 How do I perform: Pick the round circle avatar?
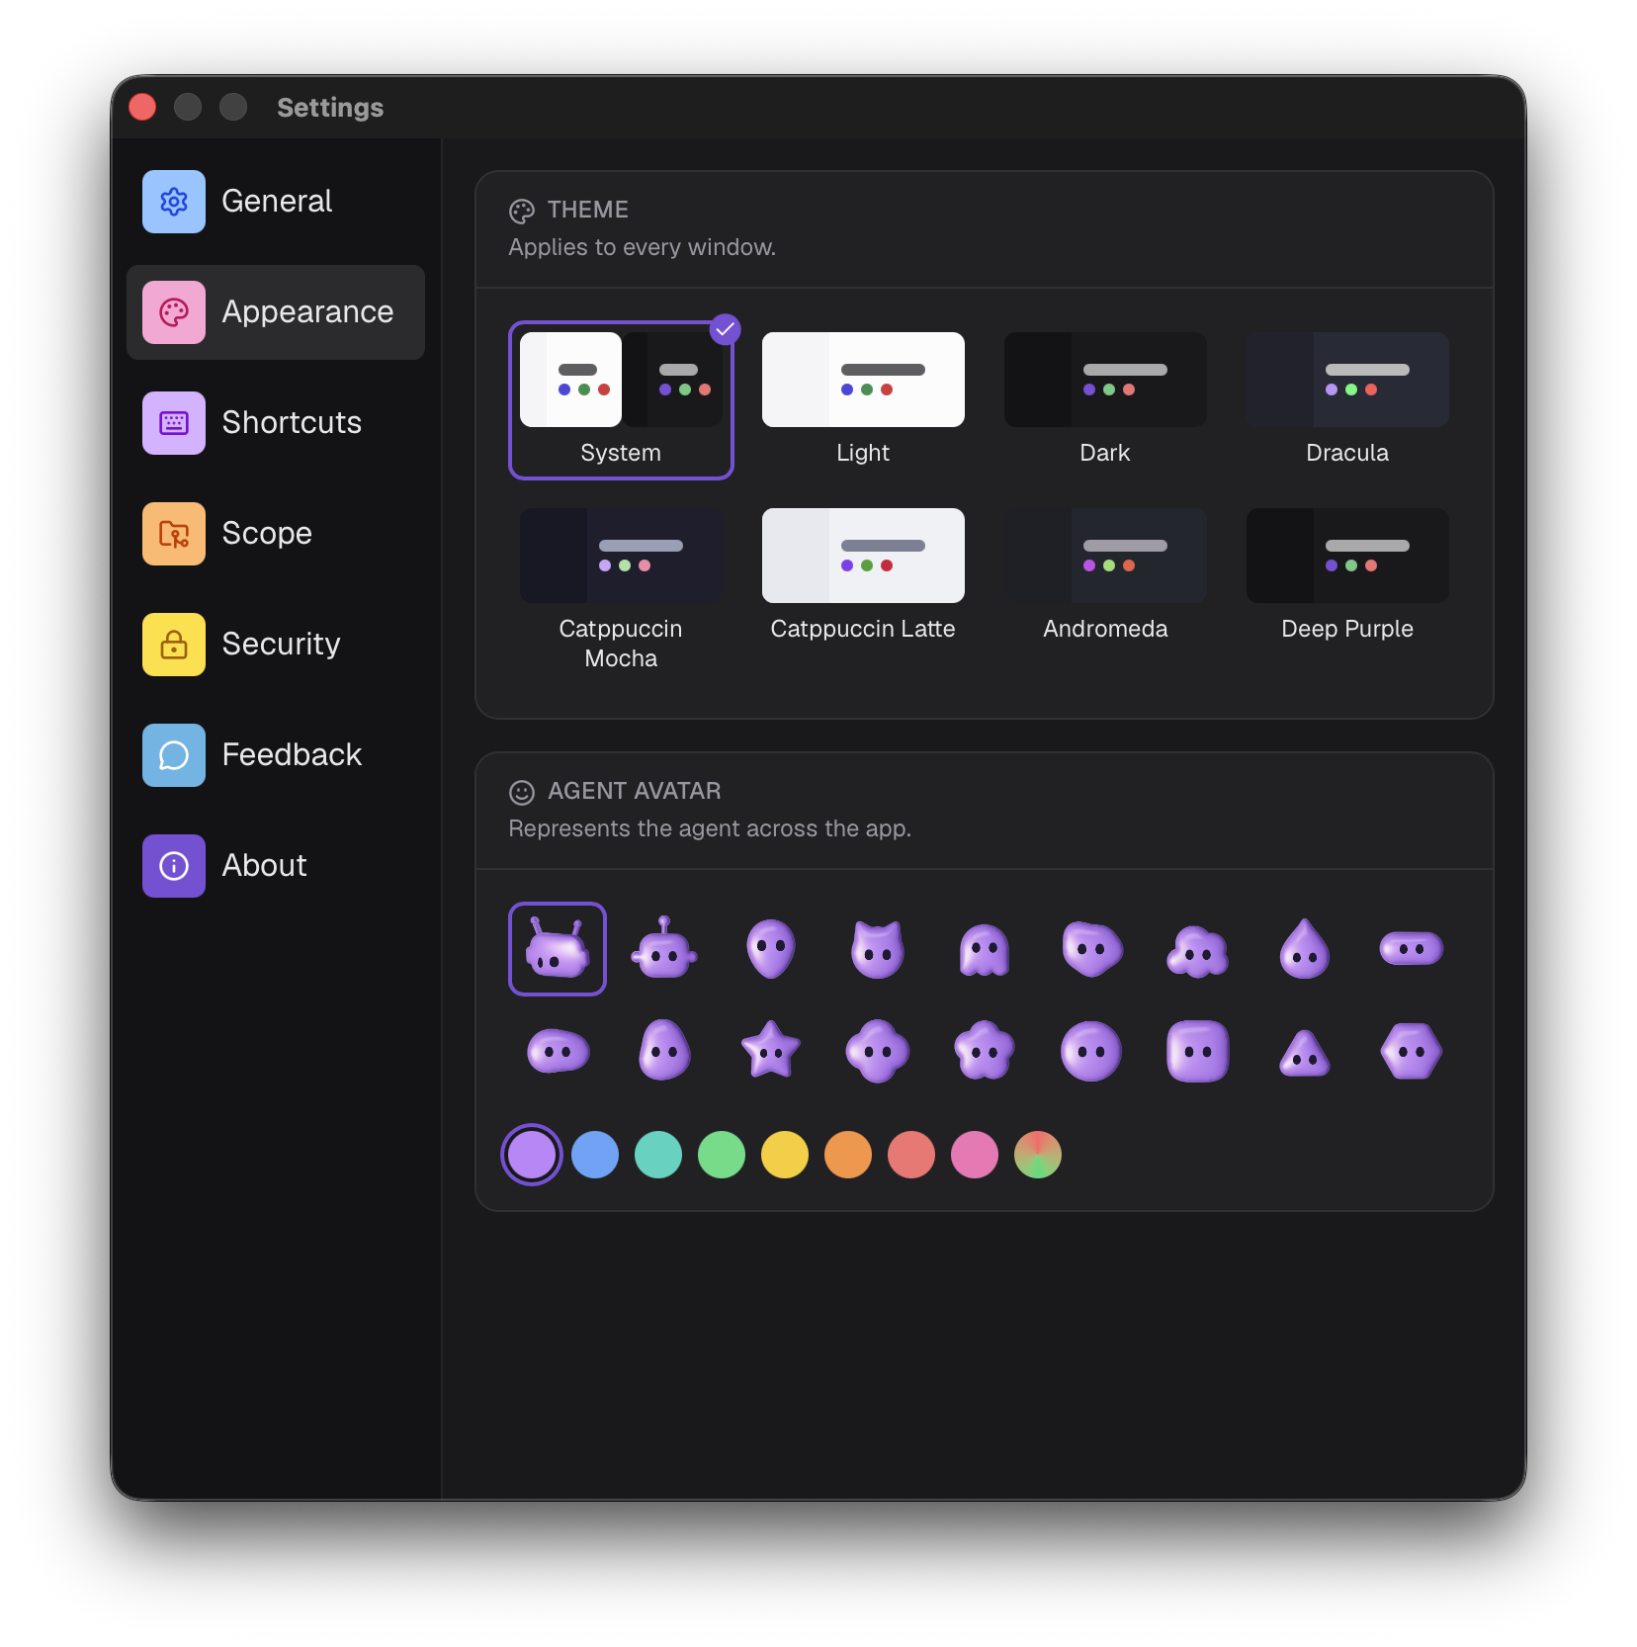point(1091,1052)
